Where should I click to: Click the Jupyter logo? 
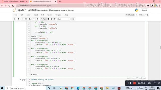20,10
